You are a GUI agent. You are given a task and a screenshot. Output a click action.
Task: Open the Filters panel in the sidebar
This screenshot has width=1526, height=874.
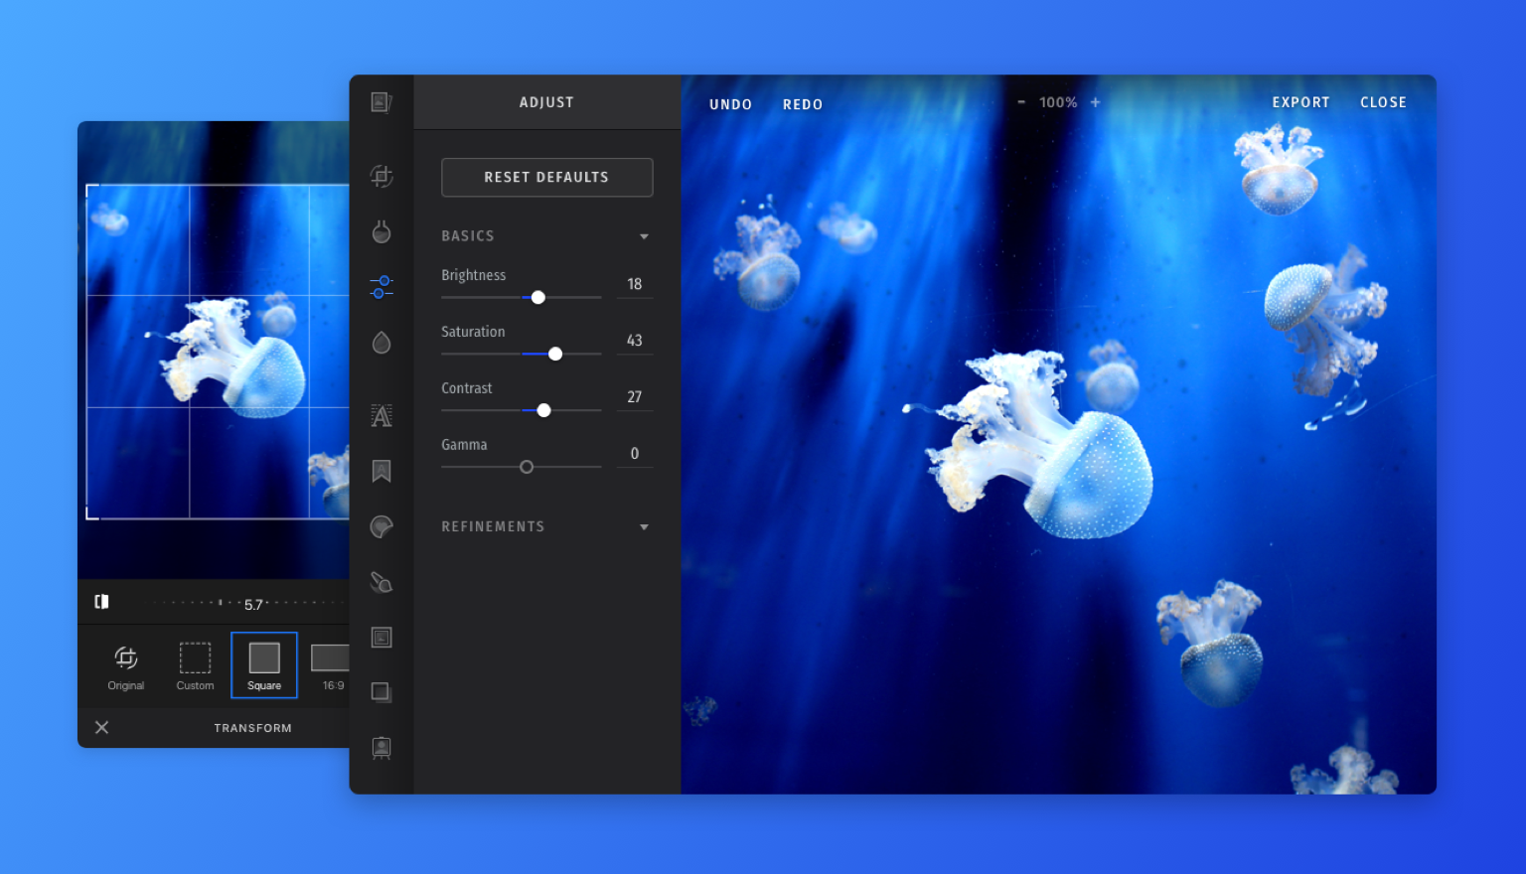pos(381,231)
